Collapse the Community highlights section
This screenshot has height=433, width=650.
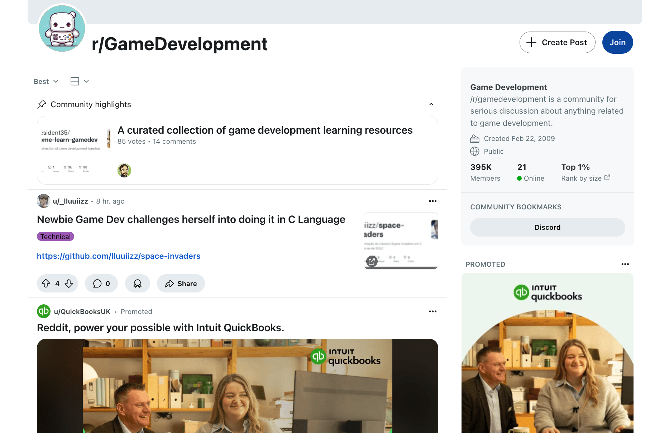click(x=431, y=104)
